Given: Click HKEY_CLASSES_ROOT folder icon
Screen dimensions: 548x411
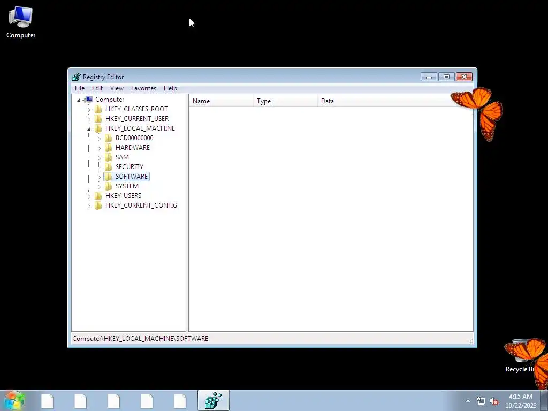Looking at the screenshot, I should pyautogui.click(x=98, y=109).
